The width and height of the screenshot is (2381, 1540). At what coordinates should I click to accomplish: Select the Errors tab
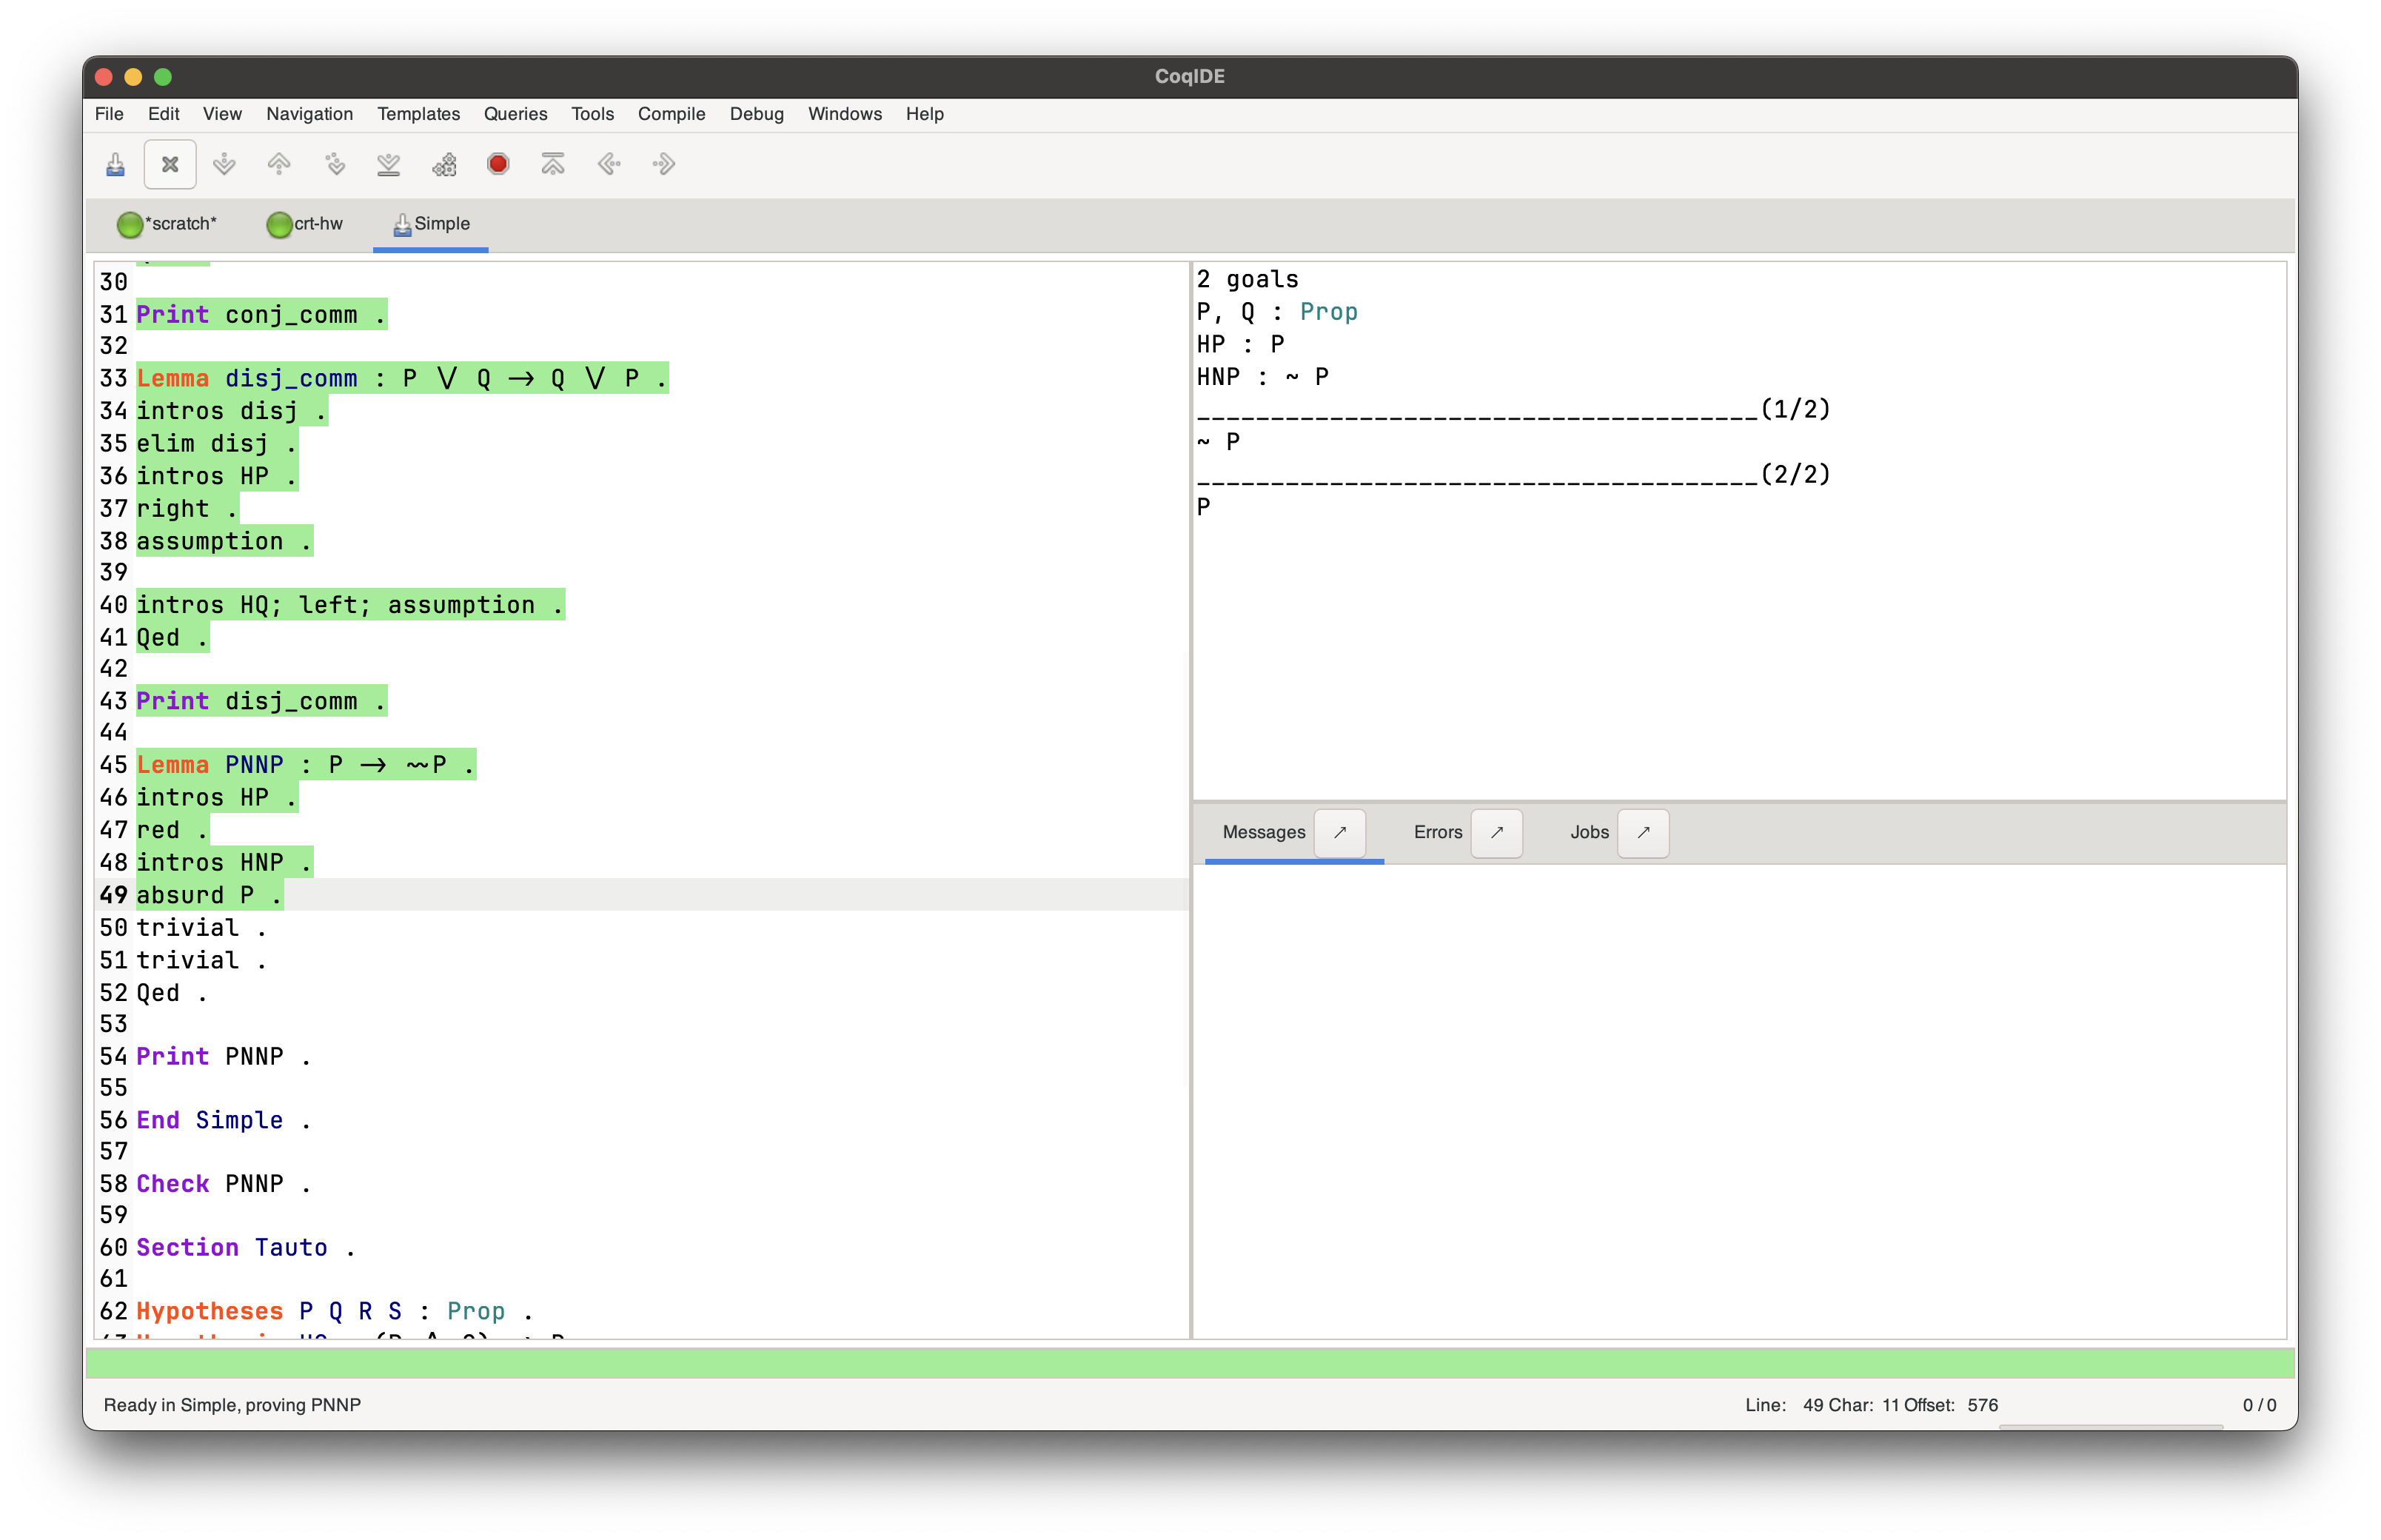click(1437, 832)
